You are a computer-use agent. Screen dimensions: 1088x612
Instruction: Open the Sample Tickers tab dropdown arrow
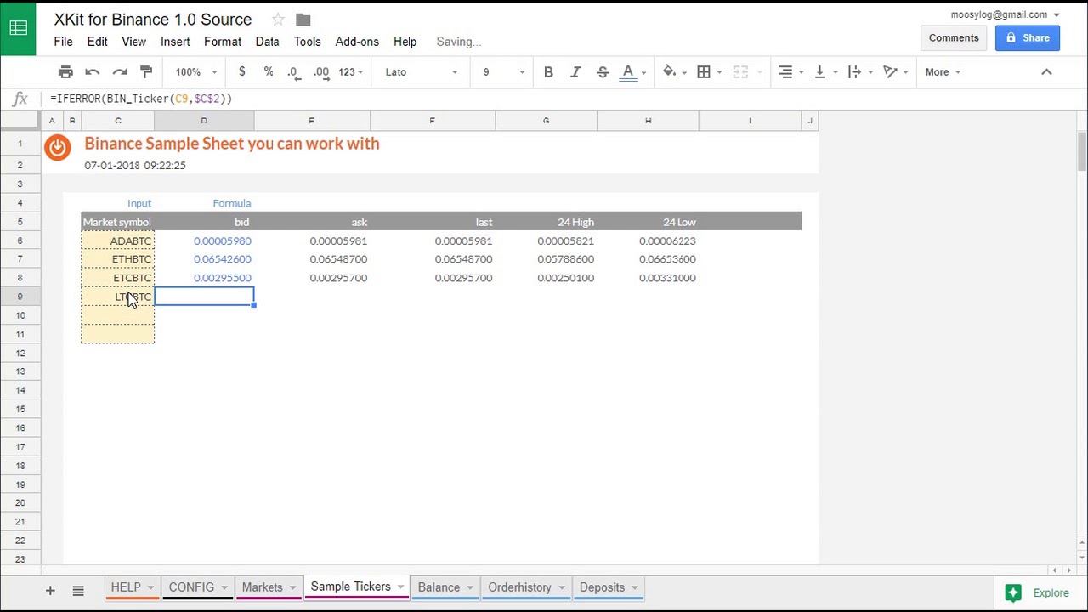[x=400, y=587]
